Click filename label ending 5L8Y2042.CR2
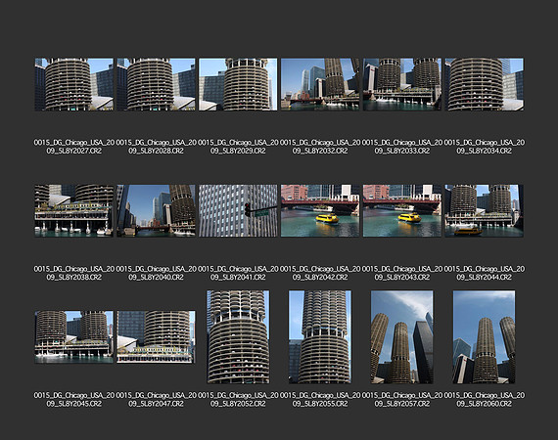Viewport: 558px width, 440px height. tap(320, 273)
